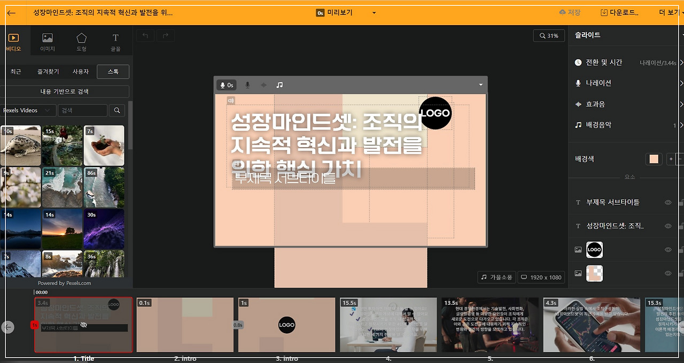The image size is (684, 363).
Task: Focus the 검색 search input field
Action: pos(82,111)
